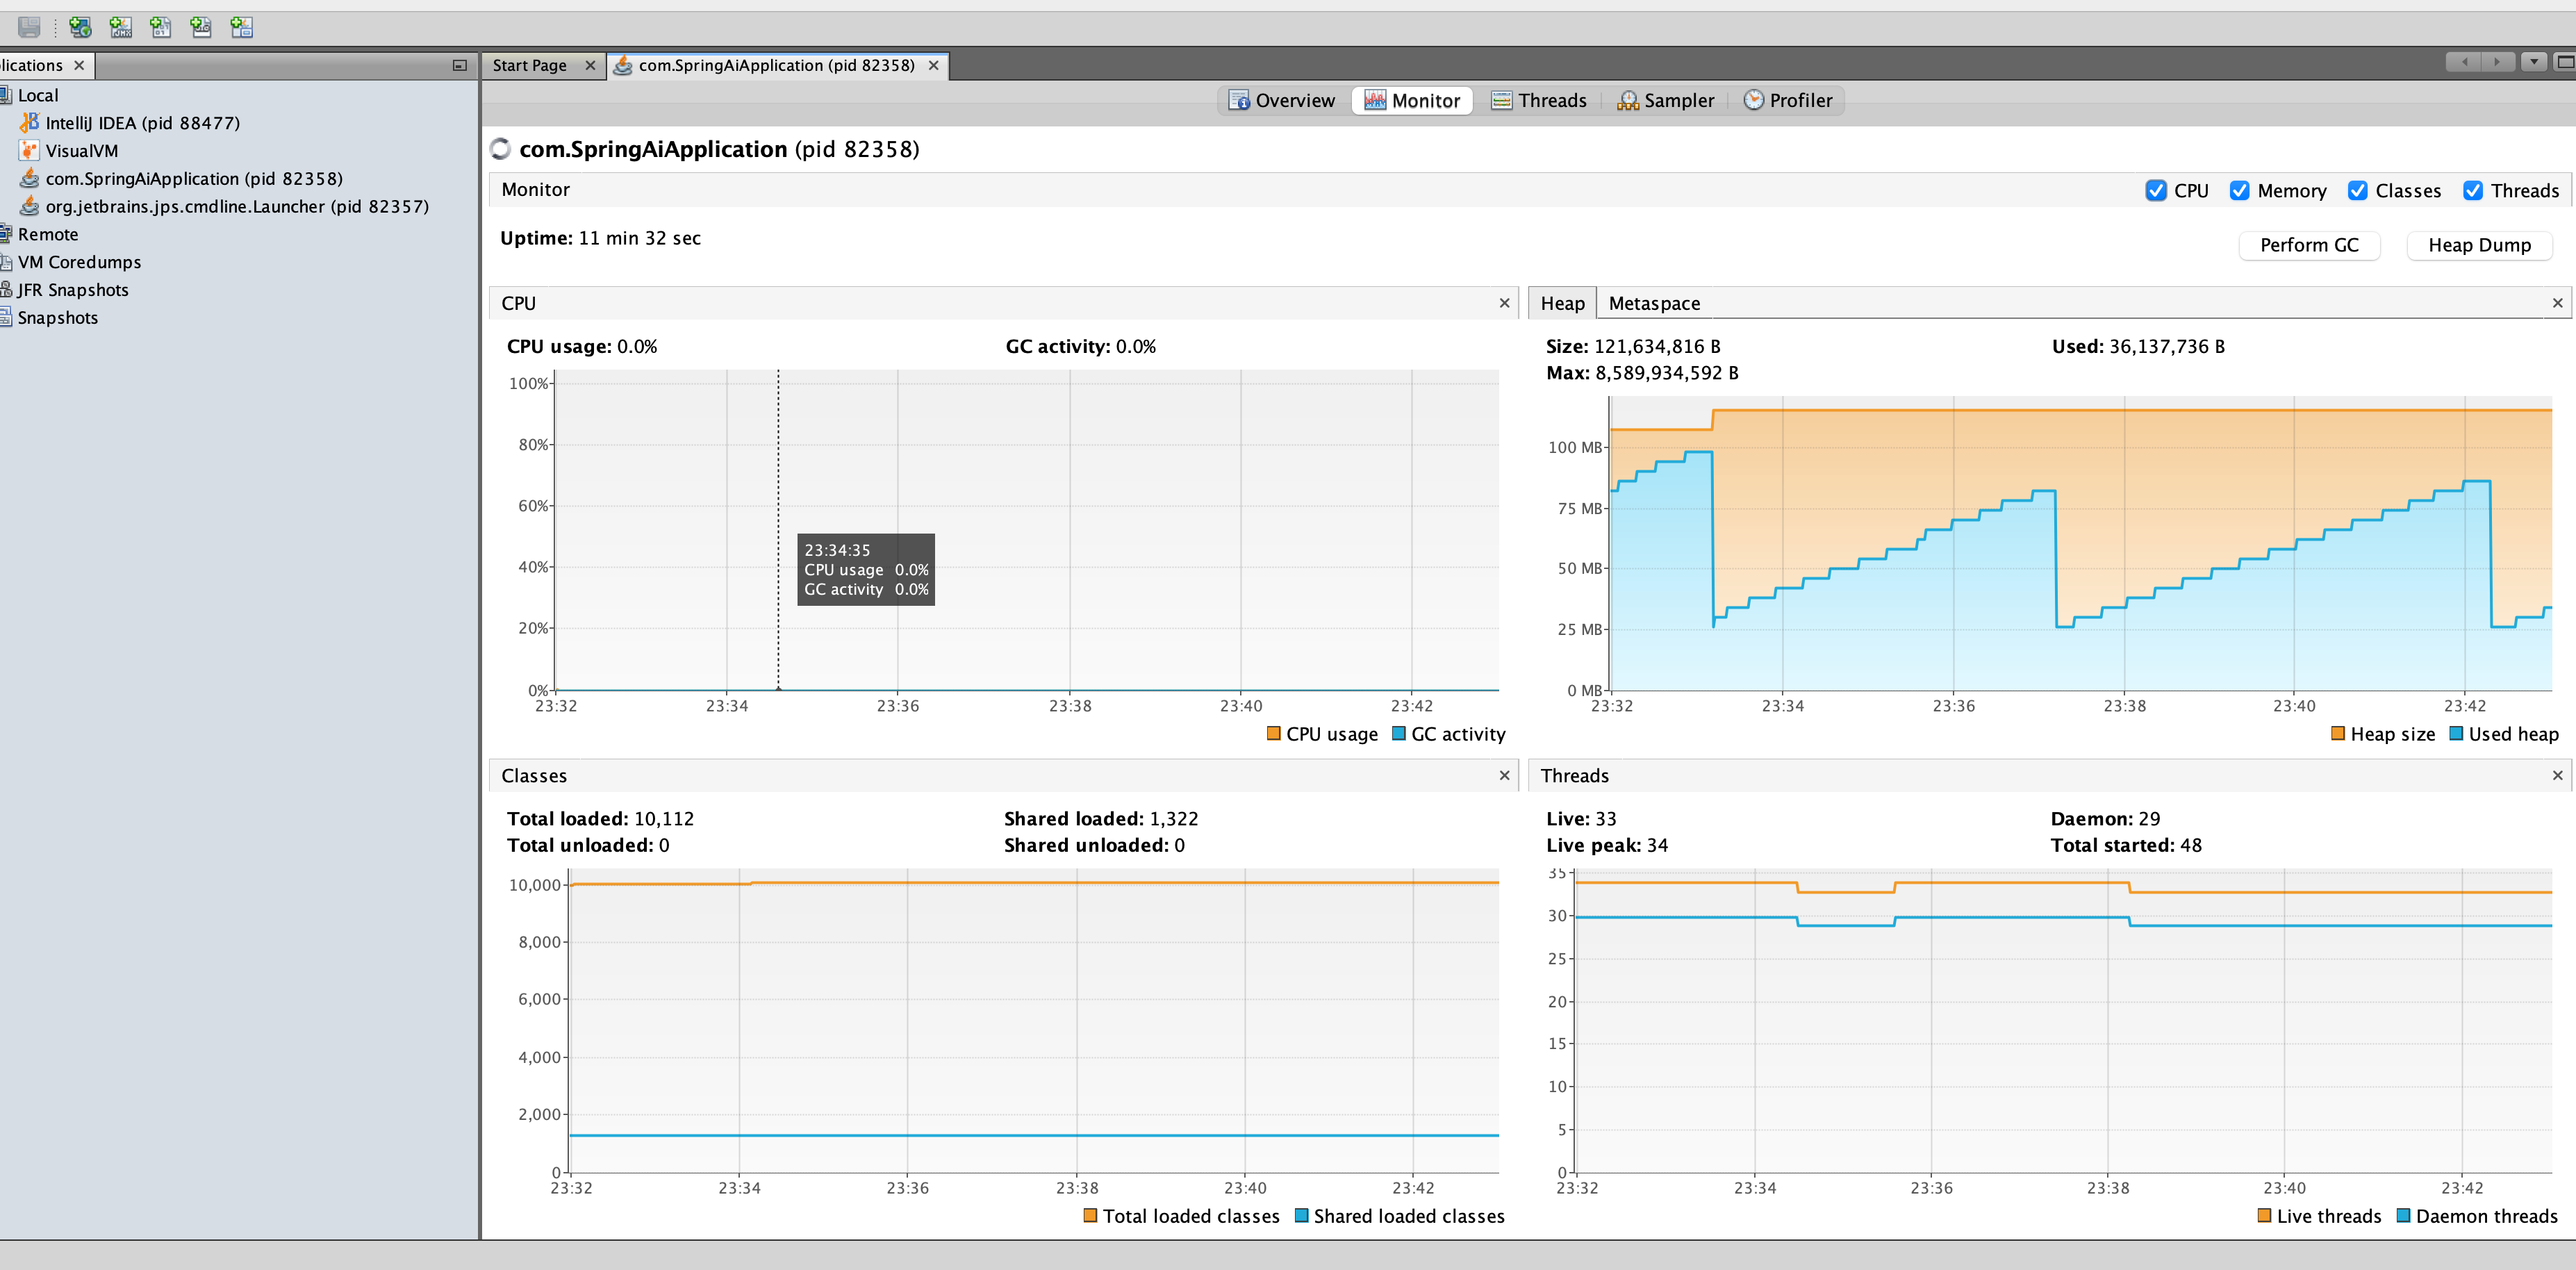
Task: Click the Add JFR Snapshot toolbar icon
Action: (x=201, y=27)
